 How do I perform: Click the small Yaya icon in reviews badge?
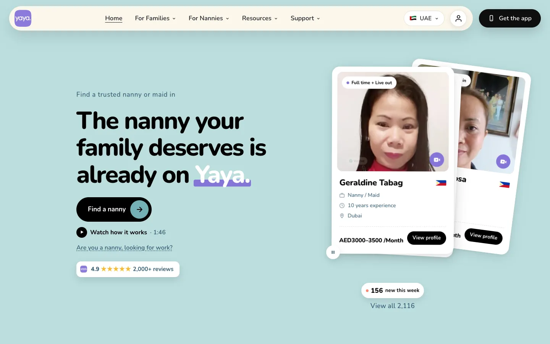84,269
